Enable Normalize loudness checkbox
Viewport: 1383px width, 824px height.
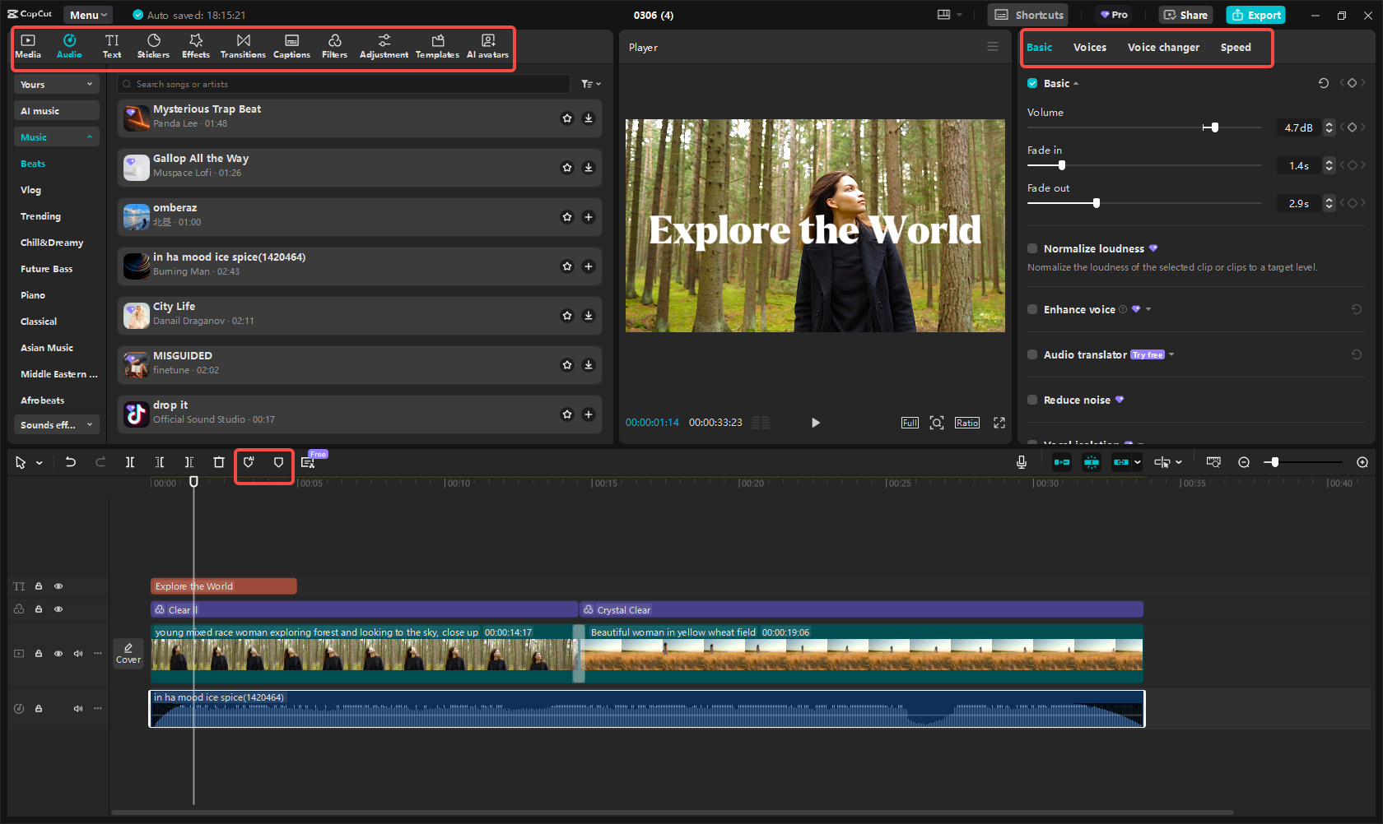click(1032, 248)
